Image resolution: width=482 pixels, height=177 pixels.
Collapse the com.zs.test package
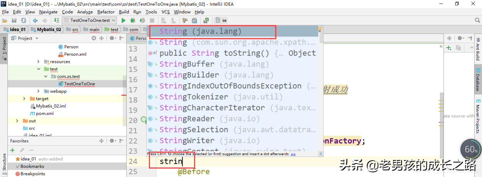pyautogui.click(x=46, y=76)
